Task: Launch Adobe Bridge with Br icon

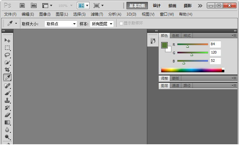Action: 22,6
